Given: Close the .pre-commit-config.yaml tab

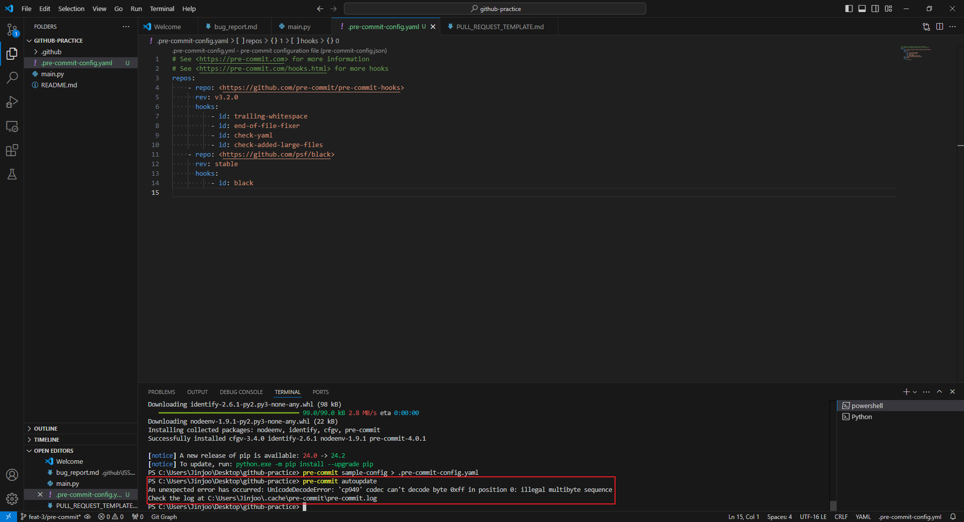Looking at the screenshot, I should click(x=433, y=27).
